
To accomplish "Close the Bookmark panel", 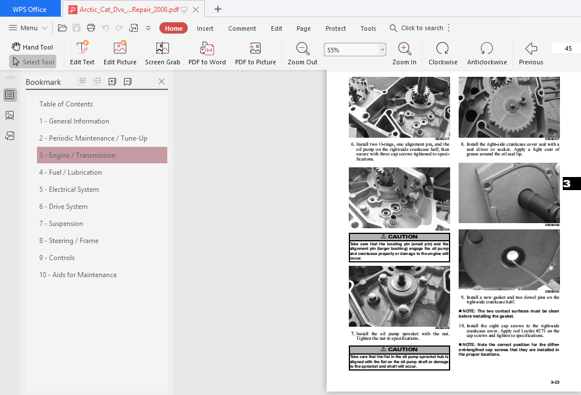I will 162,81.
